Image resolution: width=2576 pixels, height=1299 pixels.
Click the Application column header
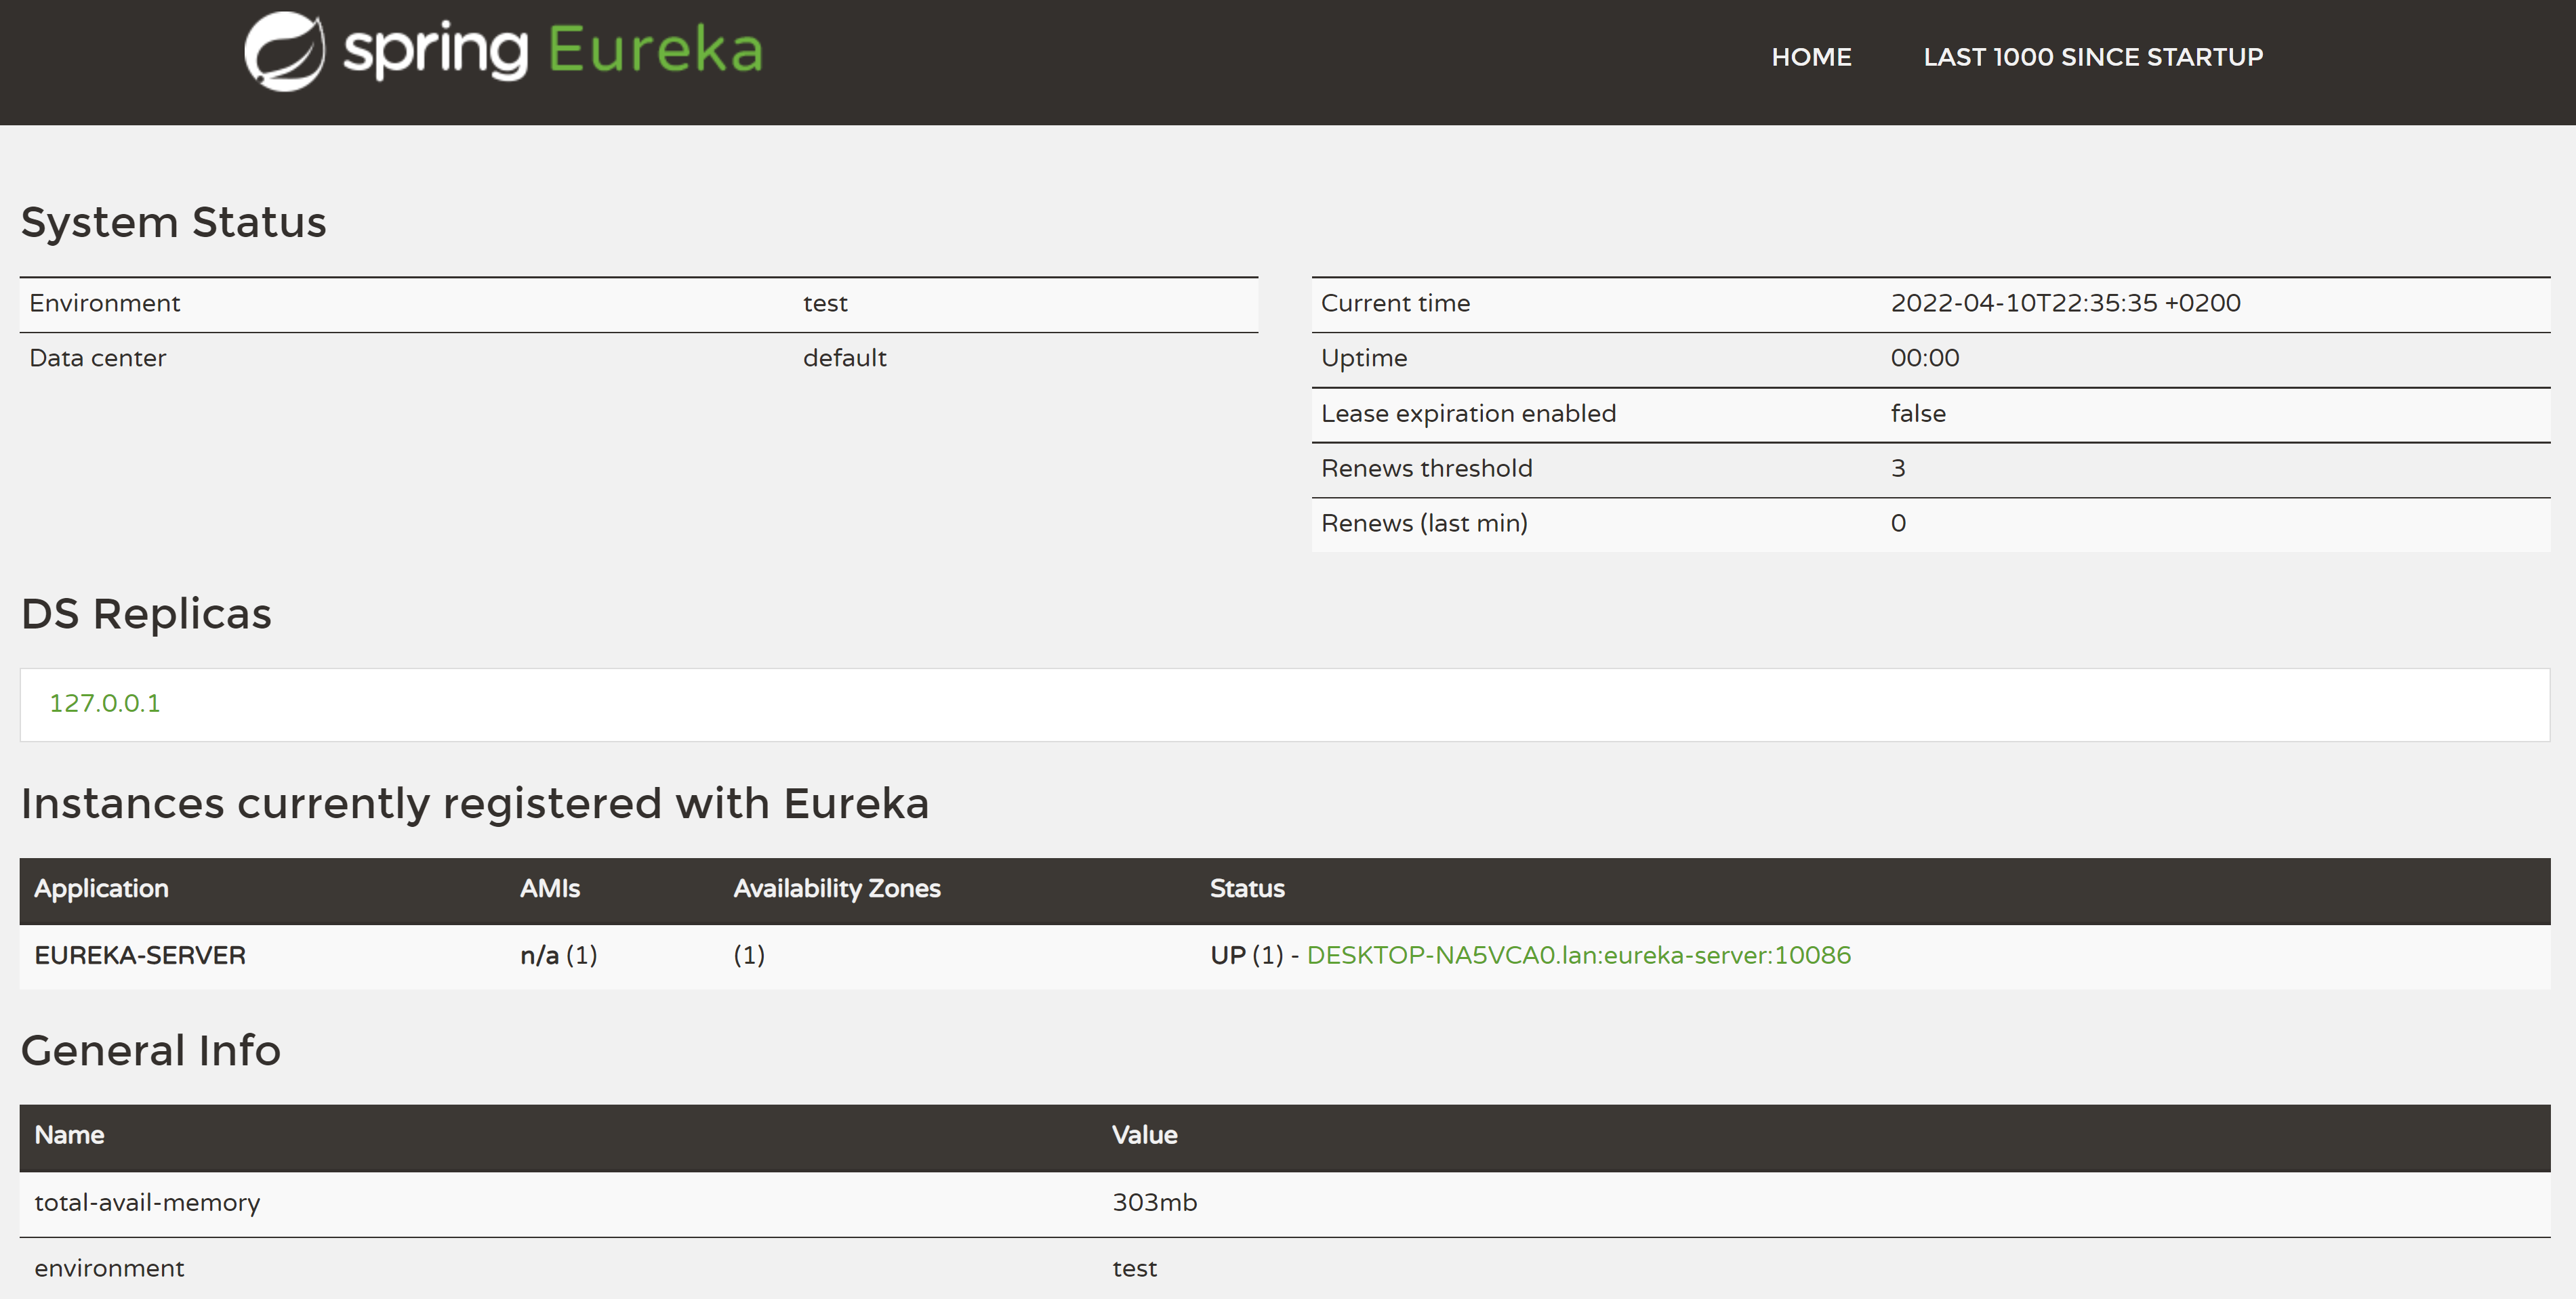pyautogui.click(x=101, y=889)
